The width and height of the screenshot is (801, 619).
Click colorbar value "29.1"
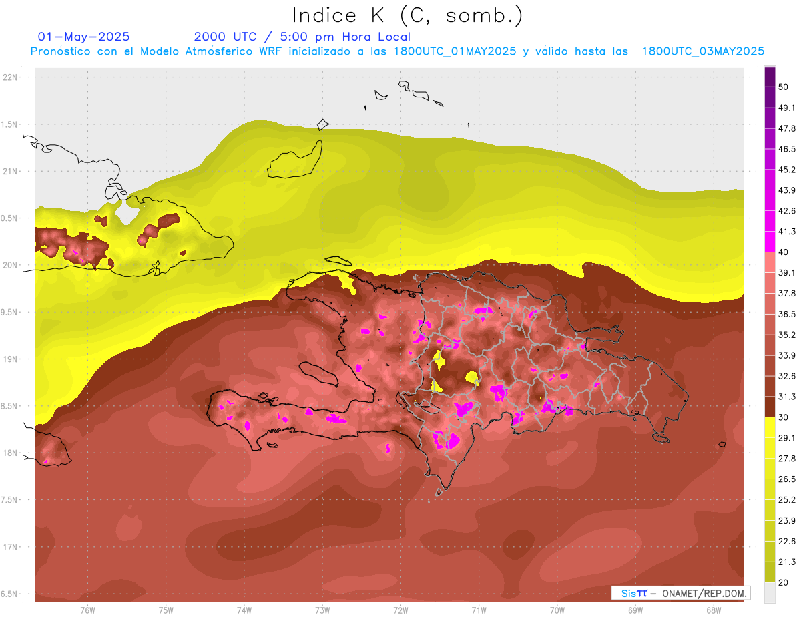point(786,438)
